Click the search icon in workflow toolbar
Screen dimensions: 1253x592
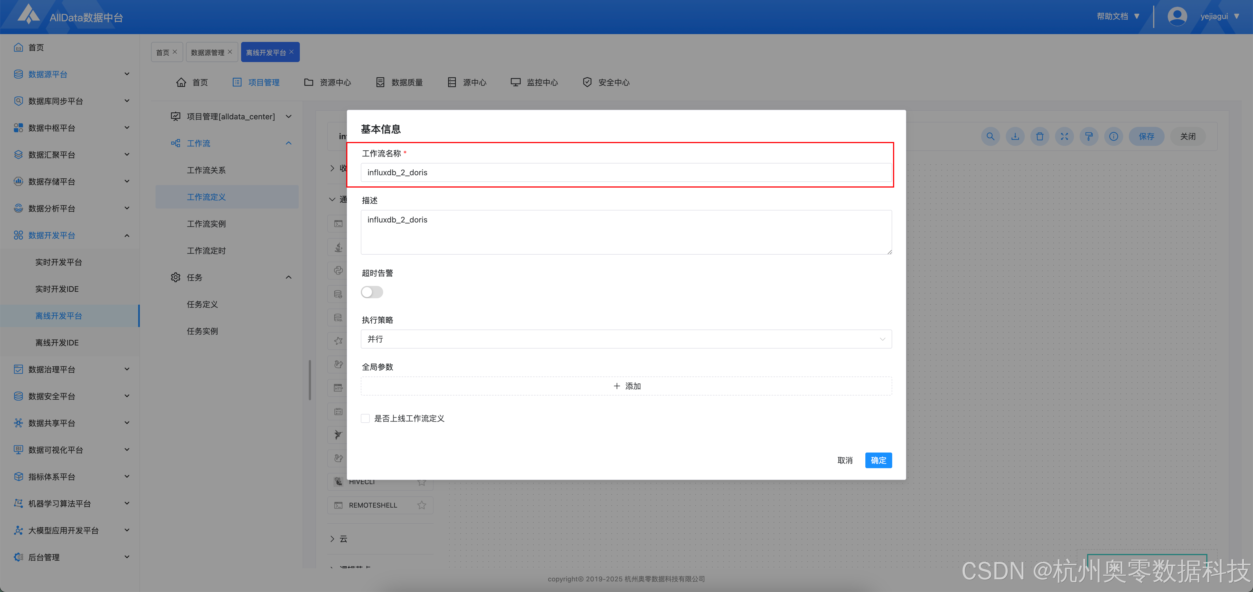pyautogui.click(x=990, y=137)
